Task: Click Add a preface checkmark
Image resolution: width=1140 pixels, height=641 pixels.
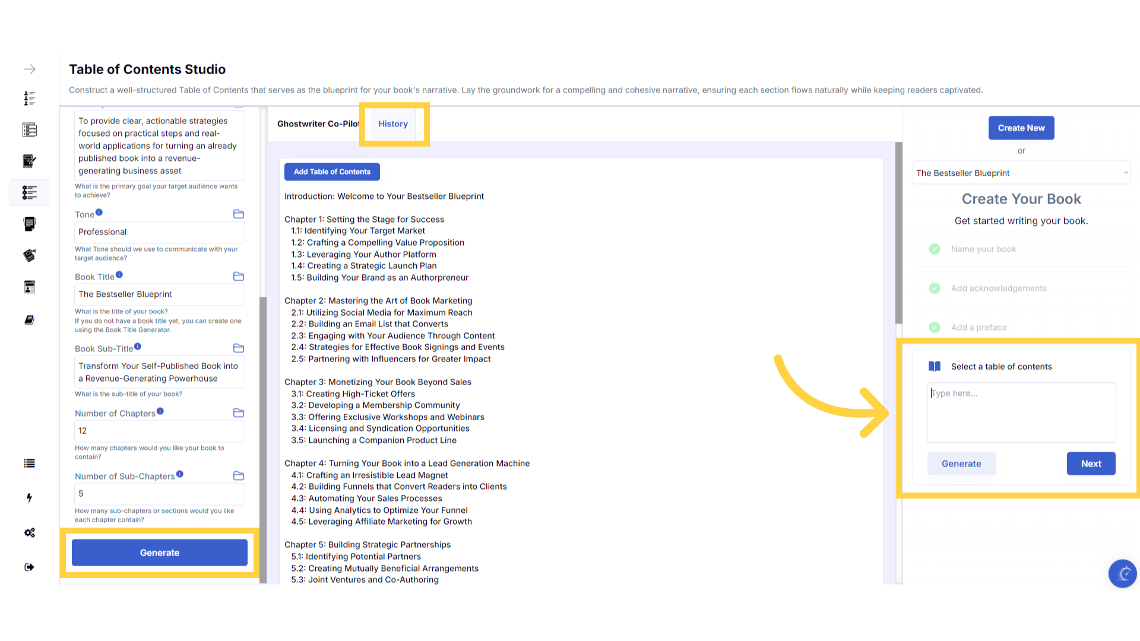Action: click(x=935, y=328)
